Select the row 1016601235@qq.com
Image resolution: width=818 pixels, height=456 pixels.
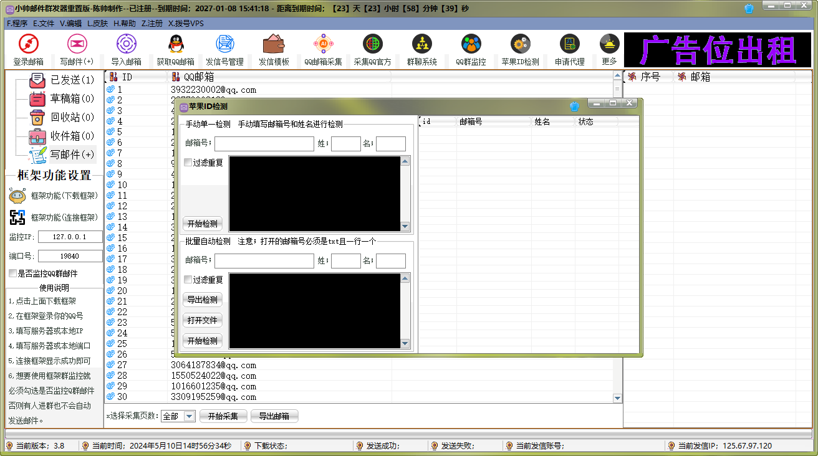(x=358, y=386)
